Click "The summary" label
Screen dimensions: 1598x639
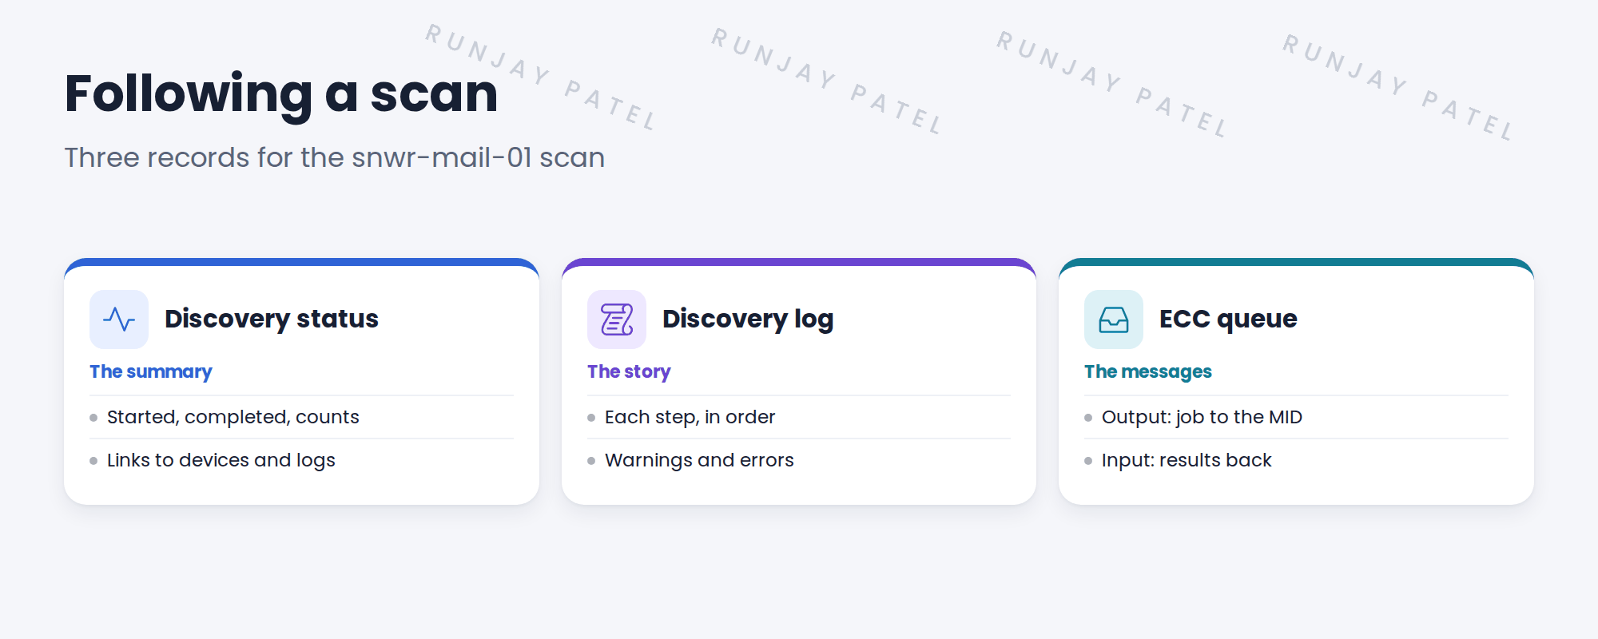pyautogui.click(x=151, y=371)
